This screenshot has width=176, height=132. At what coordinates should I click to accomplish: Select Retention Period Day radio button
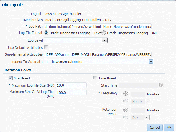(126, 117)
